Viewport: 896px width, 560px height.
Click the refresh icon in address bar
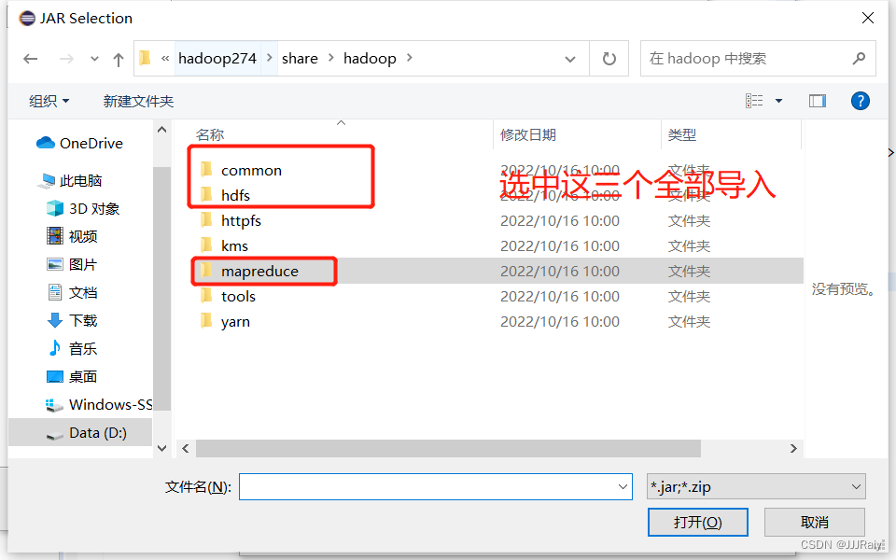click(x=610, y=58)
